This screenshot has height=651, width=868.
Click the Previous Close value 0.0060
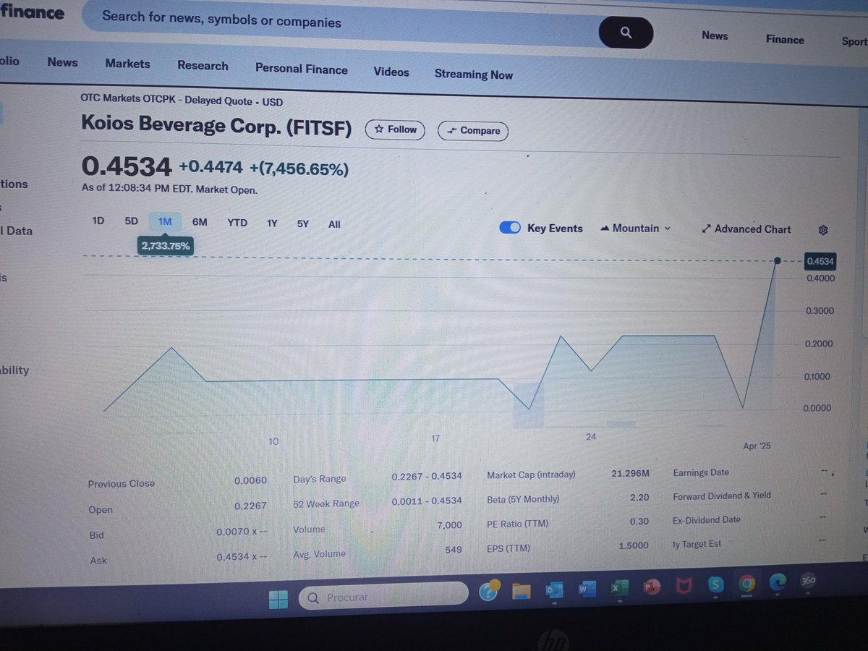(x=250, y=480)
